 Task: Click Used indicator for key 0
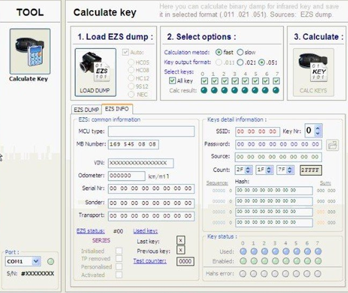click(243, 251)
